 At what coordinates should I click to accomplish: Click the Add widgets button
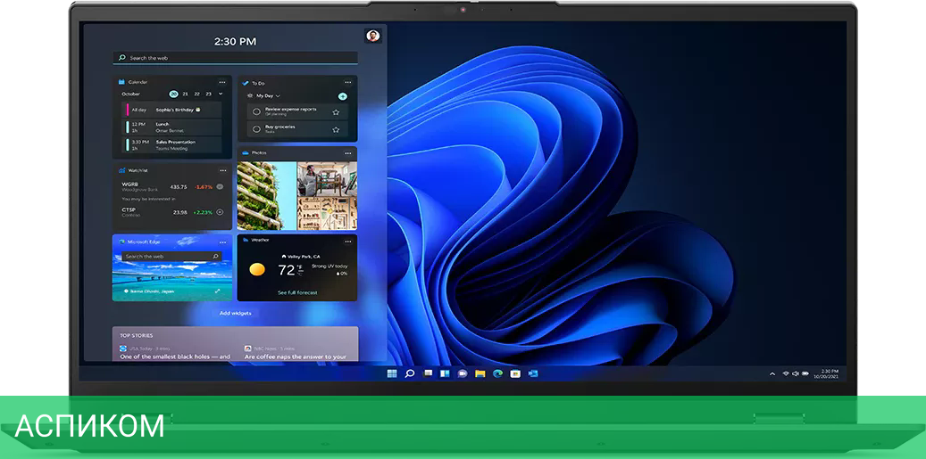pos(236,313)
